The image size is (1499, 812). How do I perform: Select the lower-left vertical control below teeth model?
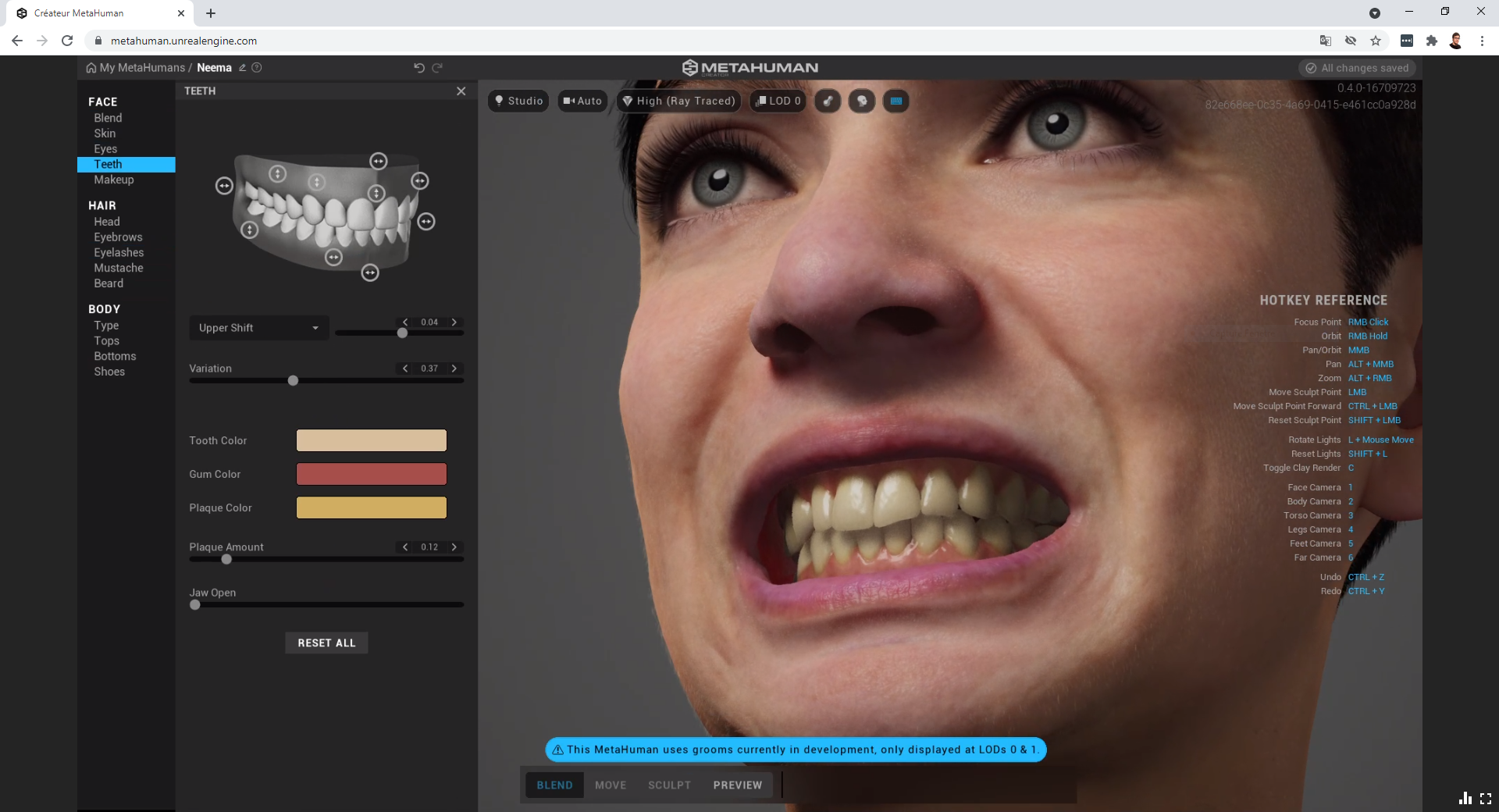pos(249,230)
